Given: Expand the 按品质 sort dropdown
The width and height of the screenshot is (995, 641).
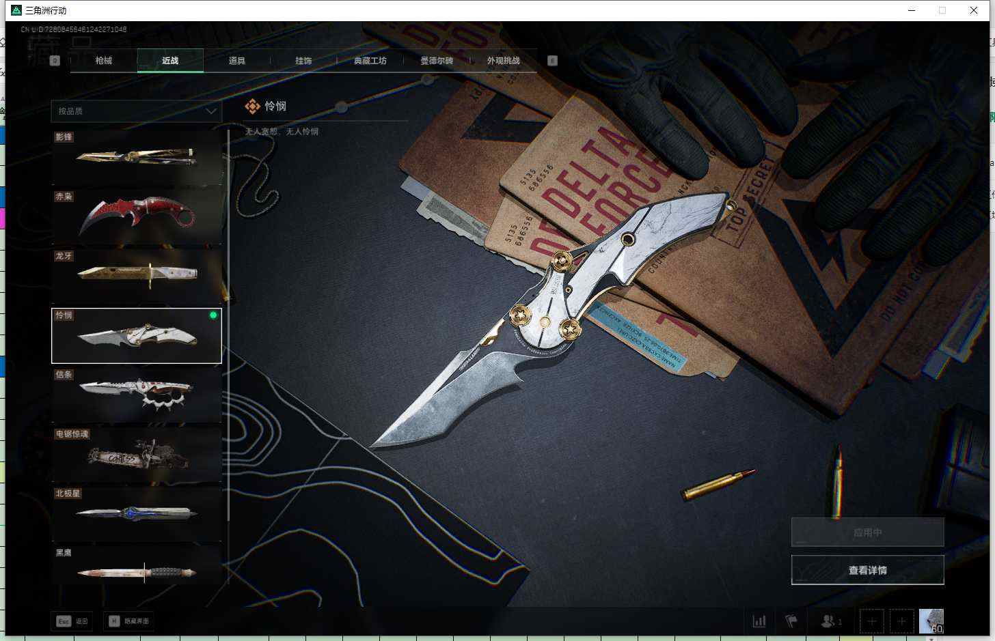Looking at the screenshot, I should 136,111.
